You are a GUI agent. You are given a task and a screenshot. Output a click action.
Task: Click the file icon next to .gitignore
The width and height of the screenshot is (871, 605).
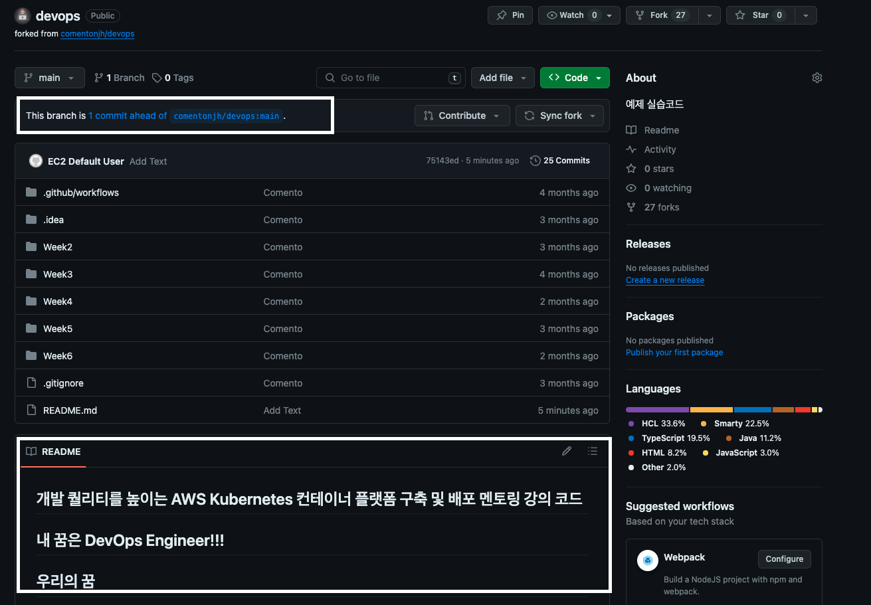click(x=31, y=383)
